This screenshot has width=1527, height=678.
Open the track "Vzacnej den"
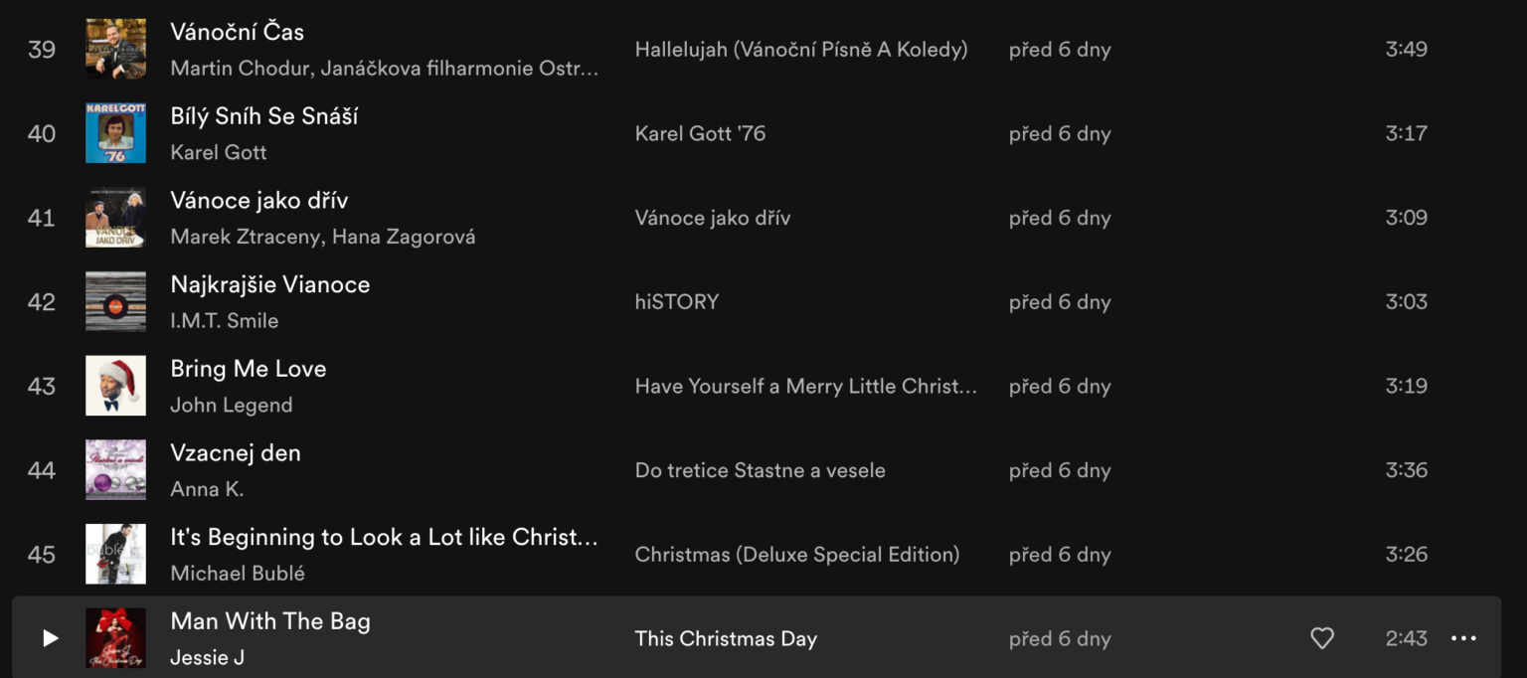coord(236,452)
